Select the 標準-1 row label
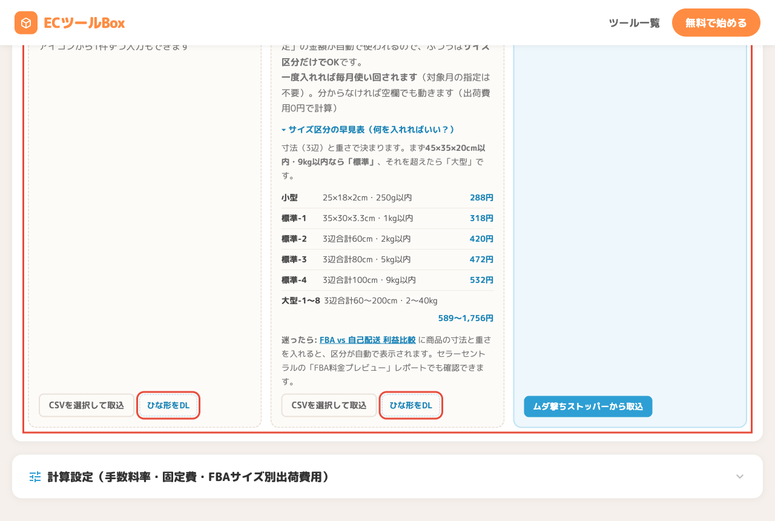The image size is (775, 521). [x=294, y=218]
